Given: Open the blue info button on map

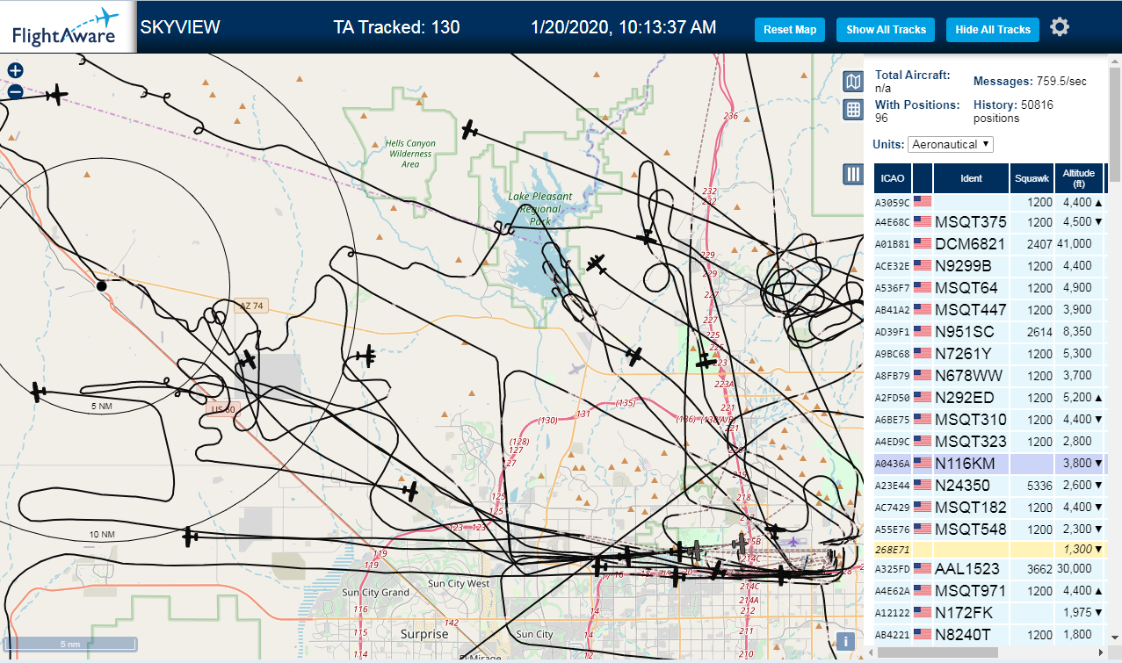Looking at the screenshot, I should [845, 641].
